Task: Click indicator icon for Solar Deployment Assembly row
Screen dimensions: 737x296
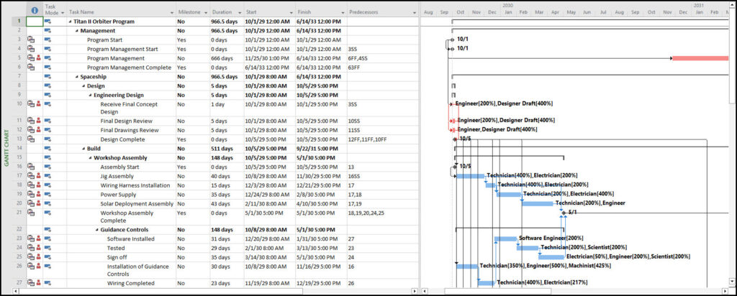Action: click(x=30, y=203)
